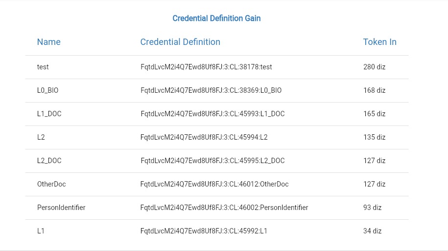The height and width of the screenshot is (251, 448).
Task: Click the Credential Definition Gain title
Action: 216,18
